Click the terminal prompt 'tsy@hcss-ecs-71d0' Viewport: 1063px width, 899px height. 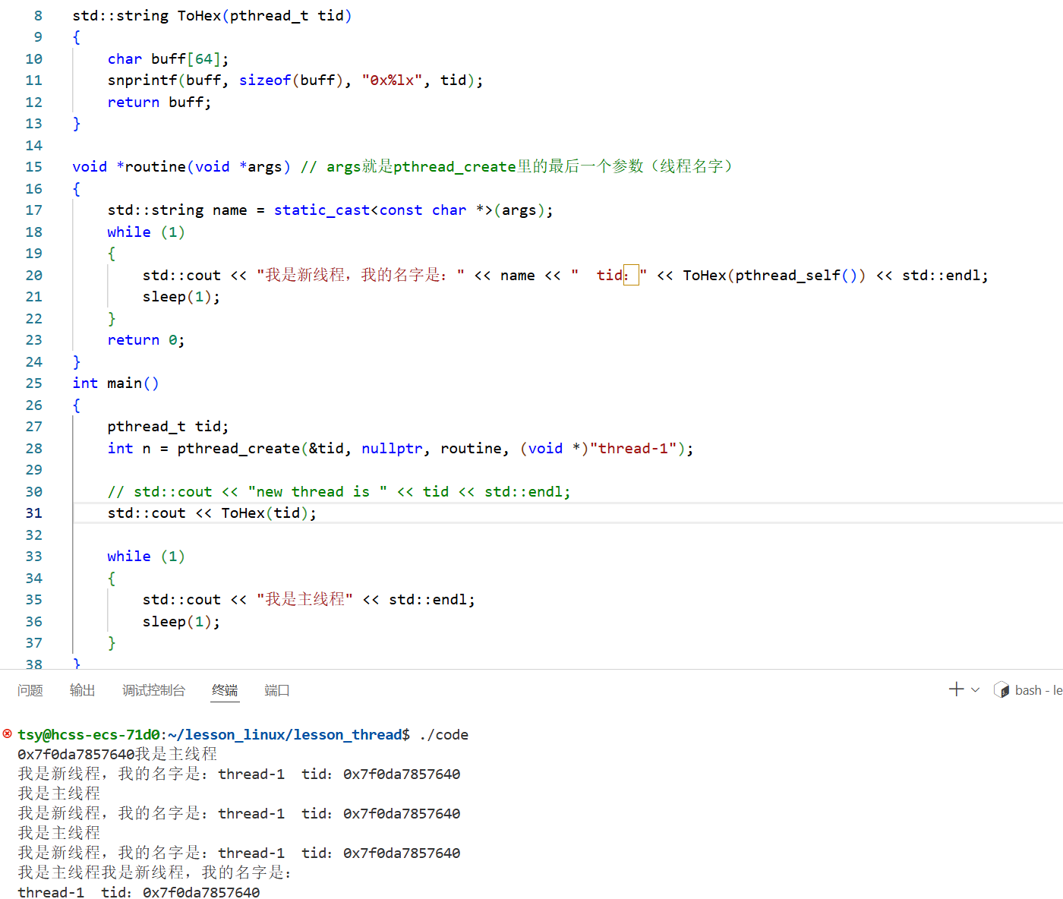[x=89, y=735]
